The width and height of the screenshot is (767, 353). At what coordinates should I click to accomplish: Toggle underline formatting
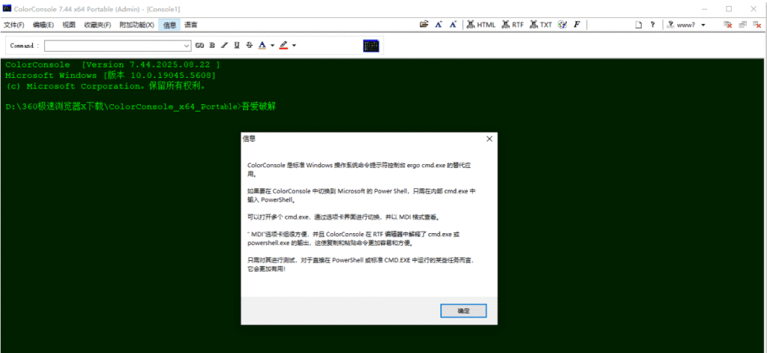tap(237, 46)
